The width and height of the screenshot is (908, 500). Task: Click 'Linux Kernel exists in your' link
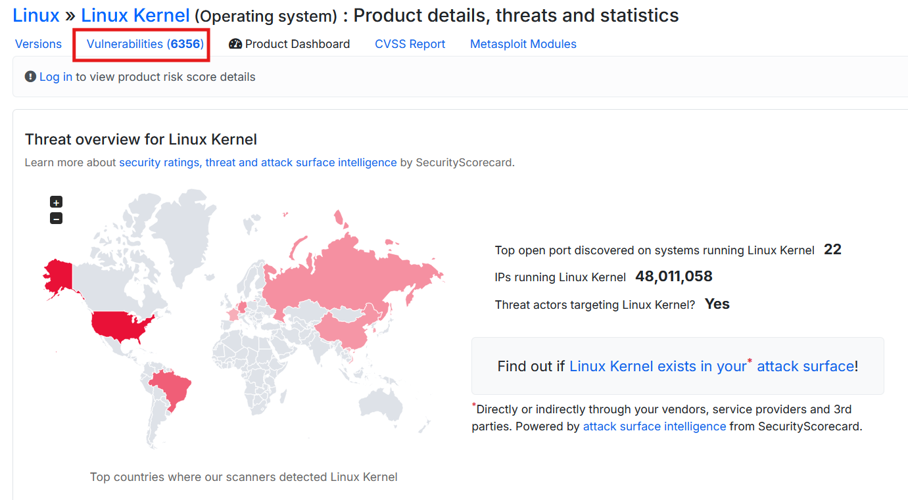[658, 366]
